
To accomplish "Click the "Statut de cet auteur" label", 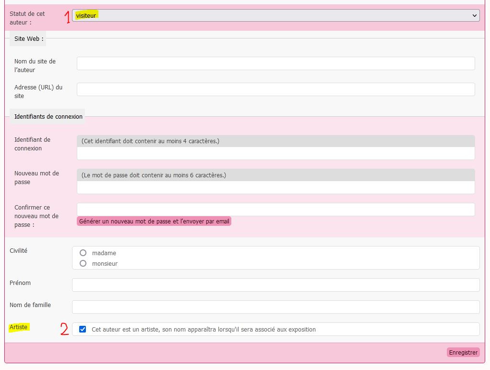I will point(27,18).
